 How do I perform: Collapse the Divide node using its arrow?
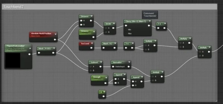point(114,24)
